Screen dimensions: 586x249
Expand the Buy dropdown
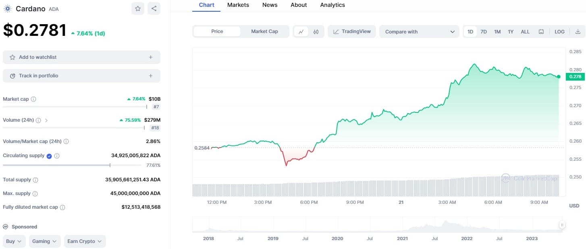(x=14, y=241)
